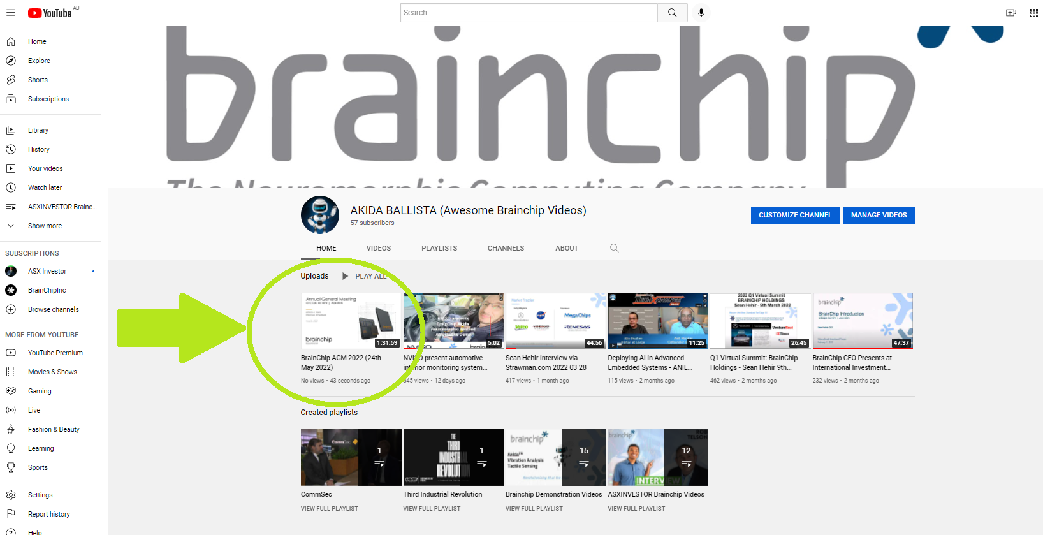The image size is (1043, 535).
Task: Open ASX Investor subscription channel
Action: [47, 271]
